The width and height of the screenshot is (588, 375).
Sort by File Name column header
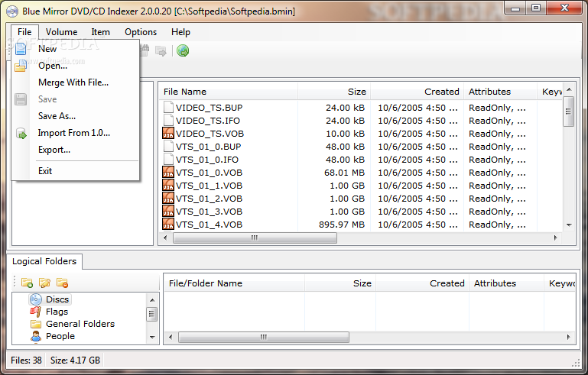tap(229, 92)
